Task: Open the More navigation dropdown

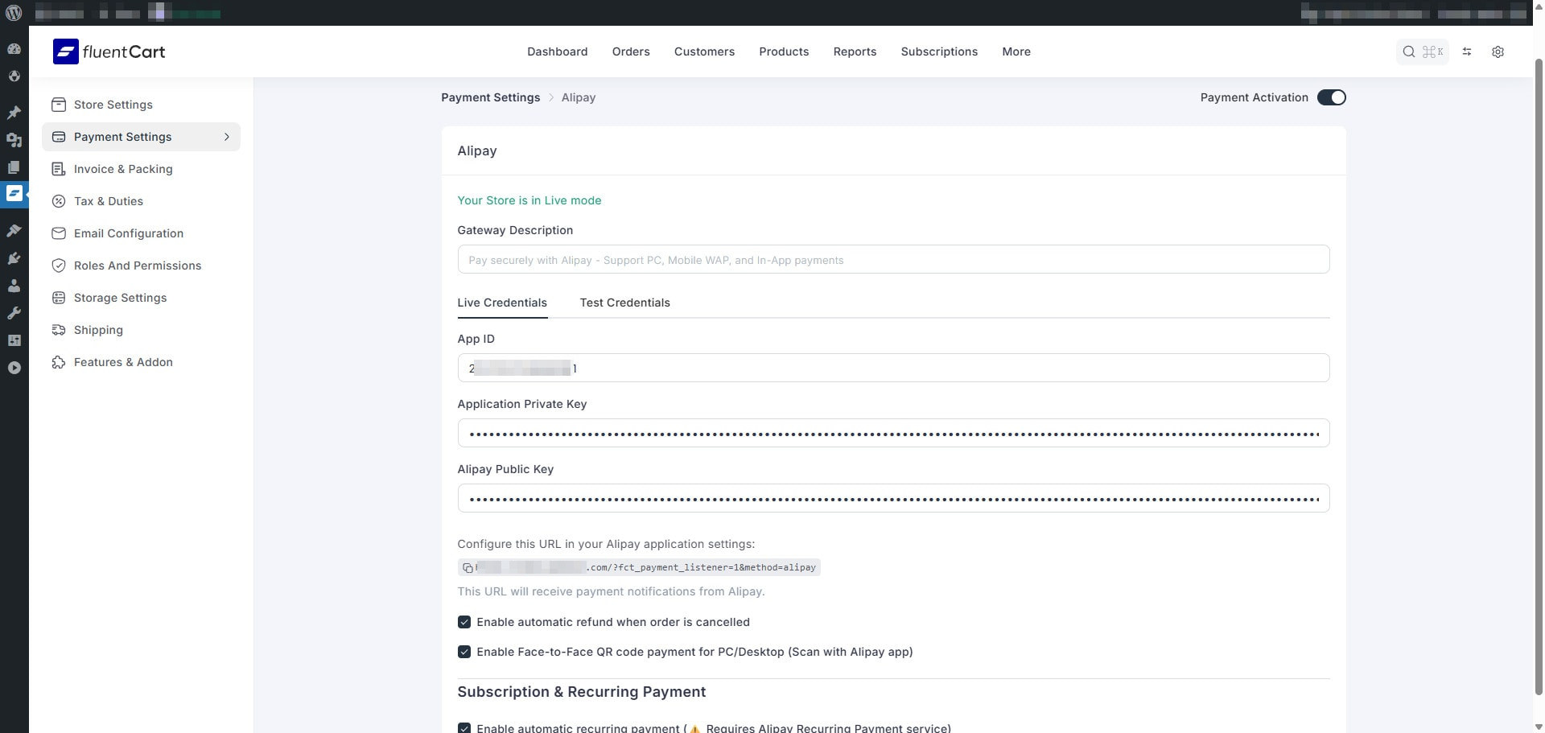Action: (x=1016, y=51)
